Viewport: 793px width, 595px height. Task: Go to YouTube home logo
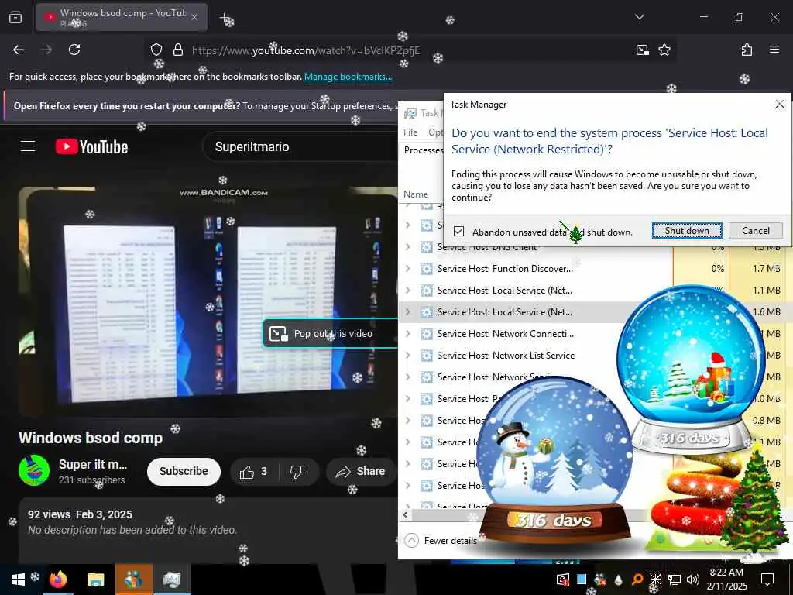(91, 146)
